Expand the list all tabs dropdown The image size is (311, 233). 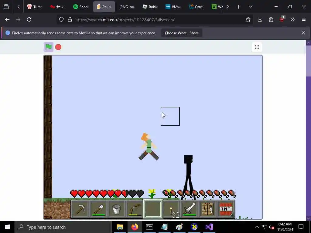point(251,7)
